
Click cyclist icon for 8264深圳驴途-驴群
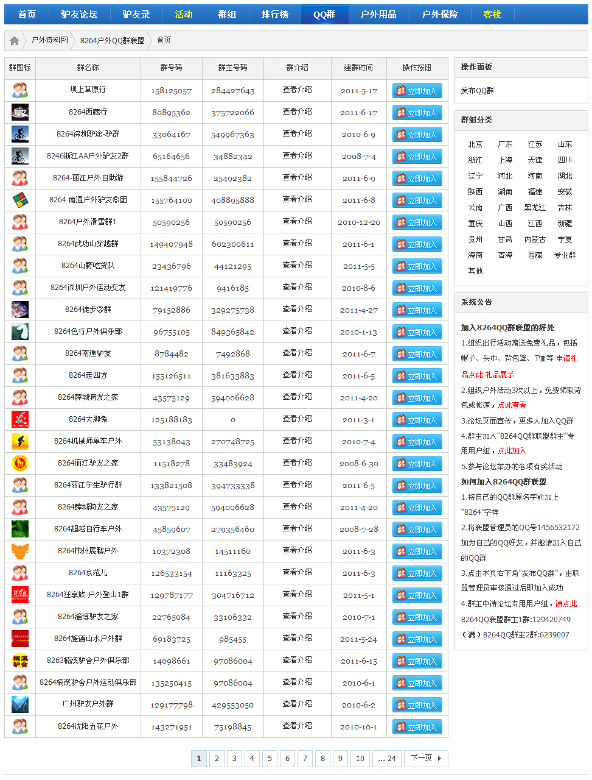20,134
